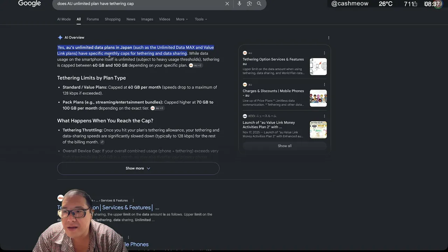Open 'Tethering Option Services & Features au' source link
Screen dimensions: 448x252
coord(273,62)
